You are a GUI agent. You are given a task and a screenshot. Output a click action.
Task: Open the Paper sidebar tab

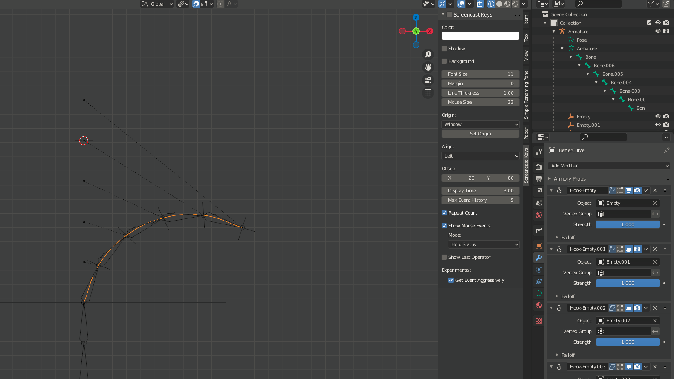pos(526,133)
